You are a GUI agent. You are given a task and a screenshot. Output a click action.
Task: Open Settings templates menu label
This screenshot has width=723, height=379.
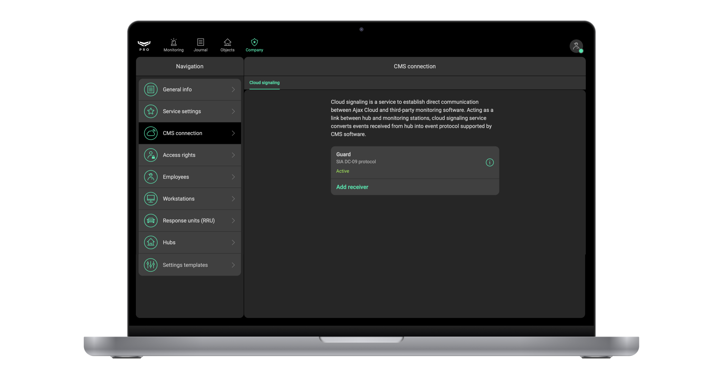coord(185,265)
